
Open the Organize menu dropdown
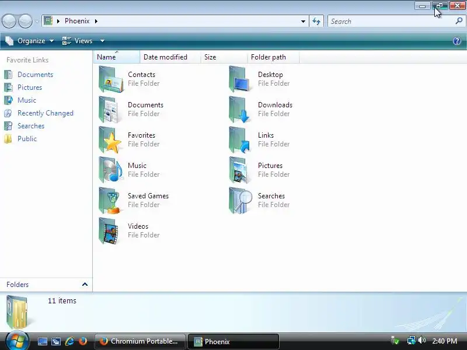coord(30,41)
